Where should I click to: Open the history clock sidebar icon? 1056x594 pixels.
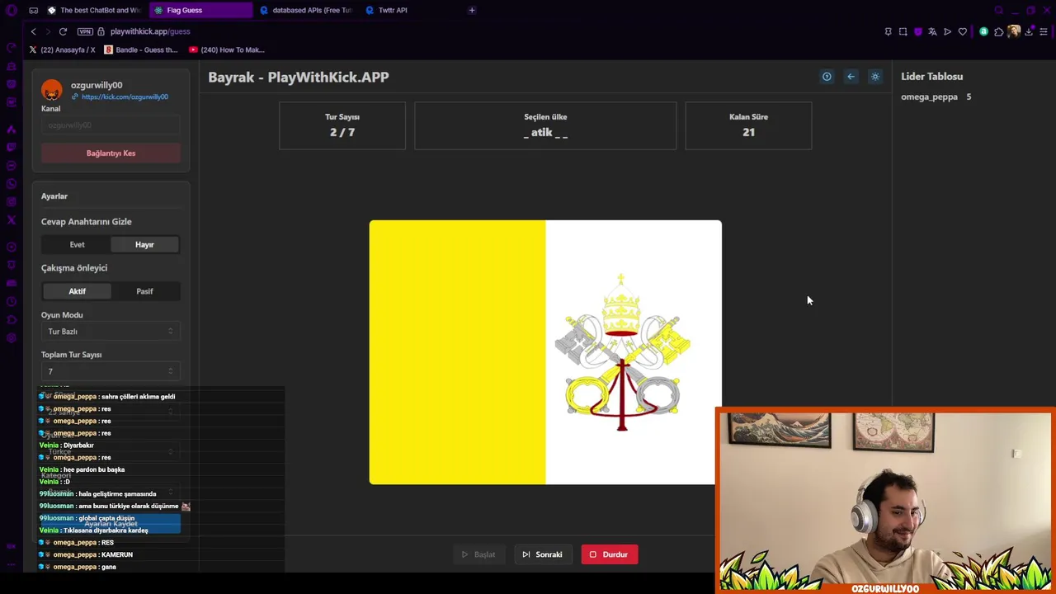click(12, 302)
